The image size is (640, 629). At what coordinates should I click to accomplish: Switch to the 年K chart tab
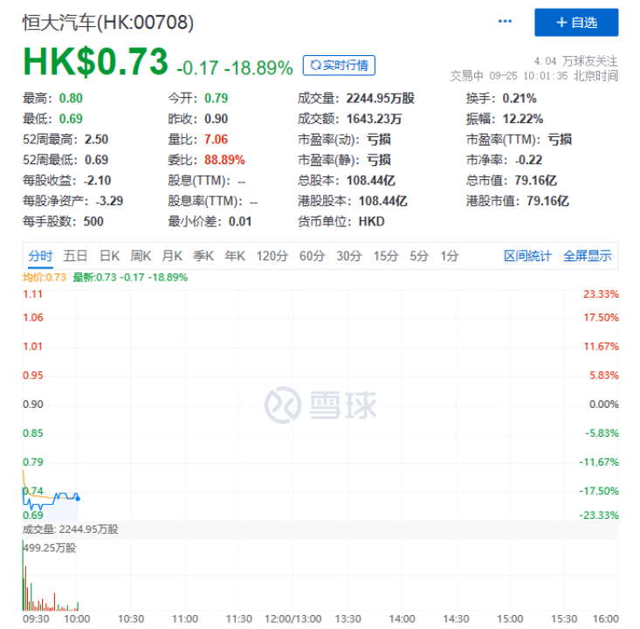235,256
